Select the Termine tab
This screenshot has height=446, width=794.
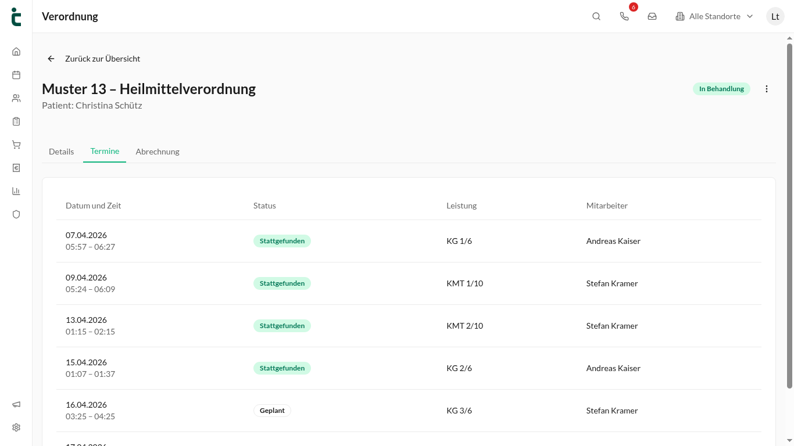point(105,151)
